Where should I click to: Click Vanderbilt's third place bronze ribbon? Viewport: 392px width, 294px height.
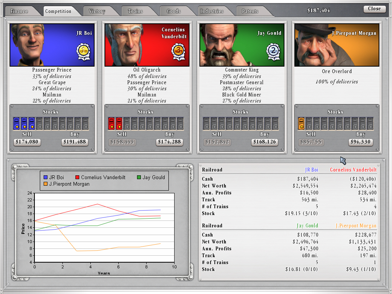(178, 52)
